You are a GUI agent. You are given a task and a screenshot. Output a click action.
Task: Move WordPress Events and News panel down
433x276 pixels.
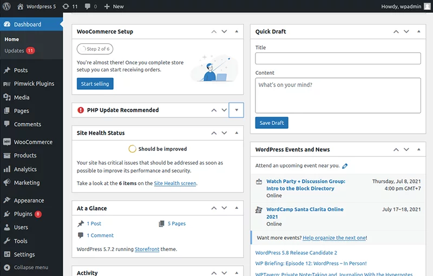(406, 149)
